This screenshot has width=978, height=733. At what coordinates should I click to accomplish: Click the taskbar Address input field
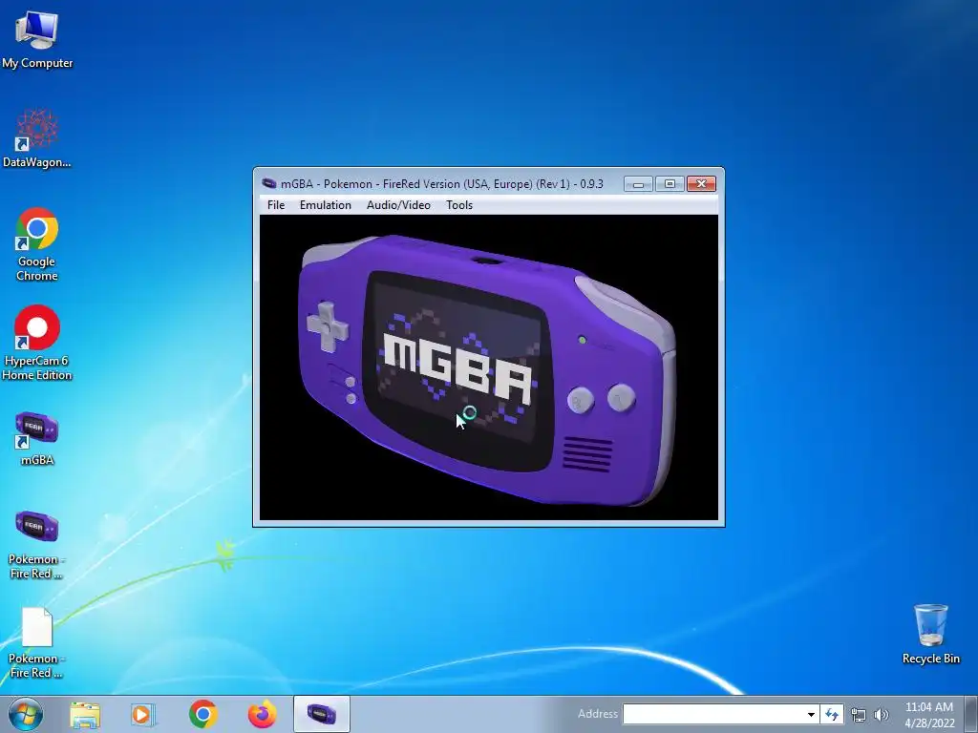coord(712,714)
